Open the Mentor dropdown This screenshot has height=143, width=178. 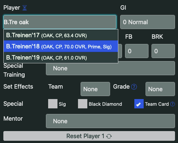tap(110, 121)
